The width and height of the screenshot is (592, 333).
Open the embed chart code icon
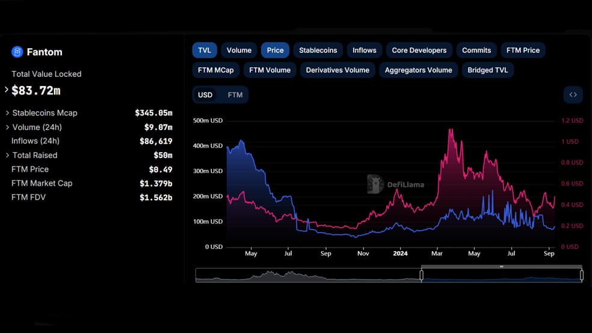tap(573, 94)
